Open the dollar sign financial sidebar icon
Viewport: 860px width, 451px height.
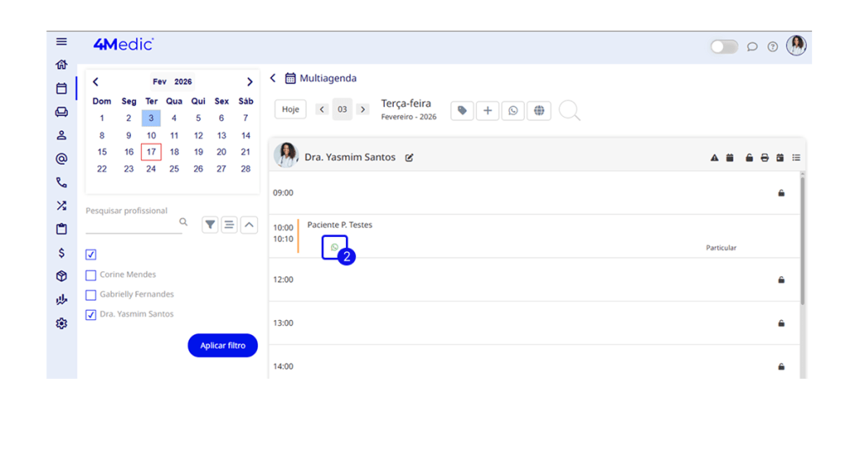pos(61,253)
